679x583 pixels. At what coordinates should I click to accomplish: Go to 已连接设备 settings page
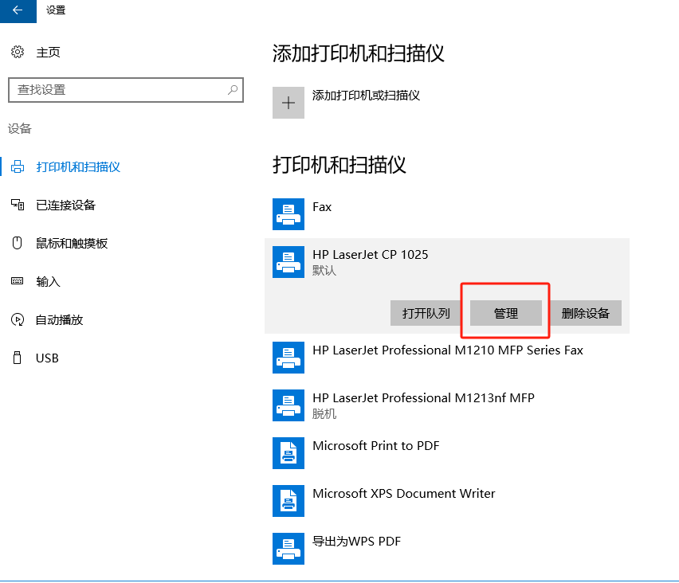click(x=66, y=205)
